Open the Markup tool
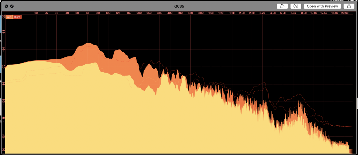 pyautogui.click(x=296, y=6)
